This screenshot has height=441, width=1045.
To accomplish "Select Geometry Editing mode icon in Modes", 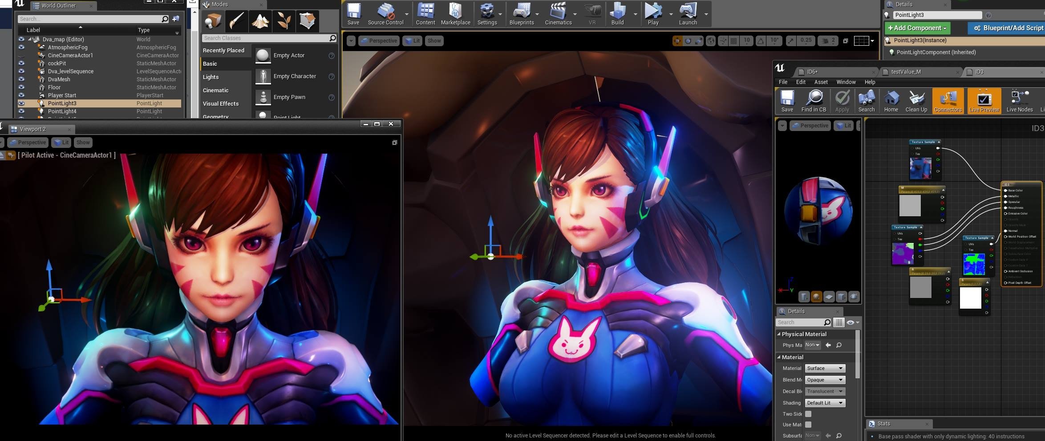I will 307,20.
